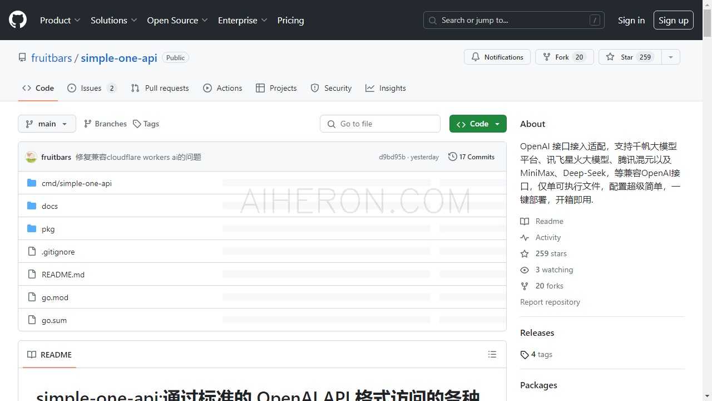This screenshot has height=401, width=712.
Task: Click the fruitbars avatar in commit row
Action: [31, 157]
